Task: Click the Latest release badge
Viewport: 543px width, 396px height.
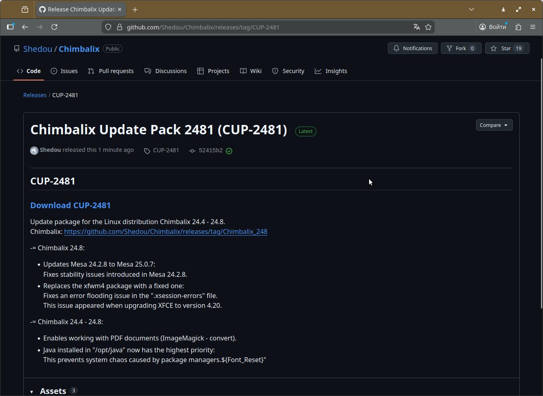Action: click(306, 131)
